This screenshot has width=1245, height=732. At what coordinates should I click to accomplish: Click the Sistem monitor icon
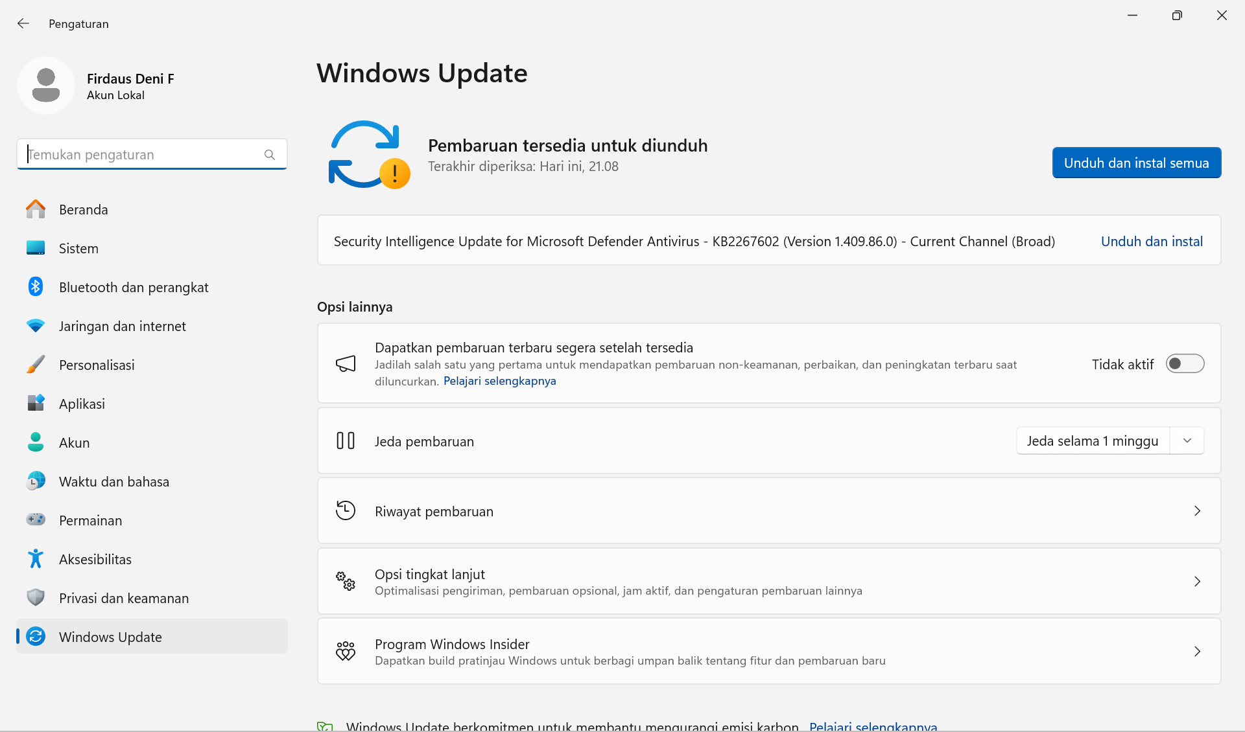point(36,248)
